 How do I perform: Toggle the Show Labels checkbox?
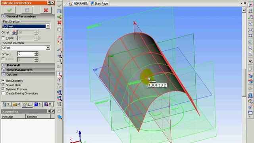click(x=3, y=85)
